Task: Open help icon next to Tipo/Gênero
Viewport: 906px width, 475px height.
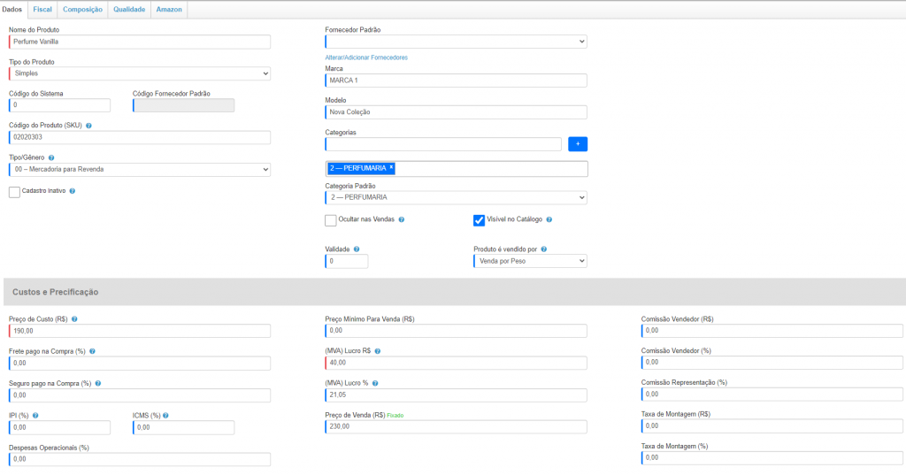Action: [51, 157]
